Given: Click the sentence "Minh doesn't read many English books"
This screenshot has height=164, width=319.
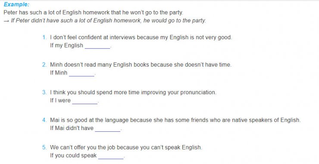Looking at the screenshot, I should tap(141, 65).
